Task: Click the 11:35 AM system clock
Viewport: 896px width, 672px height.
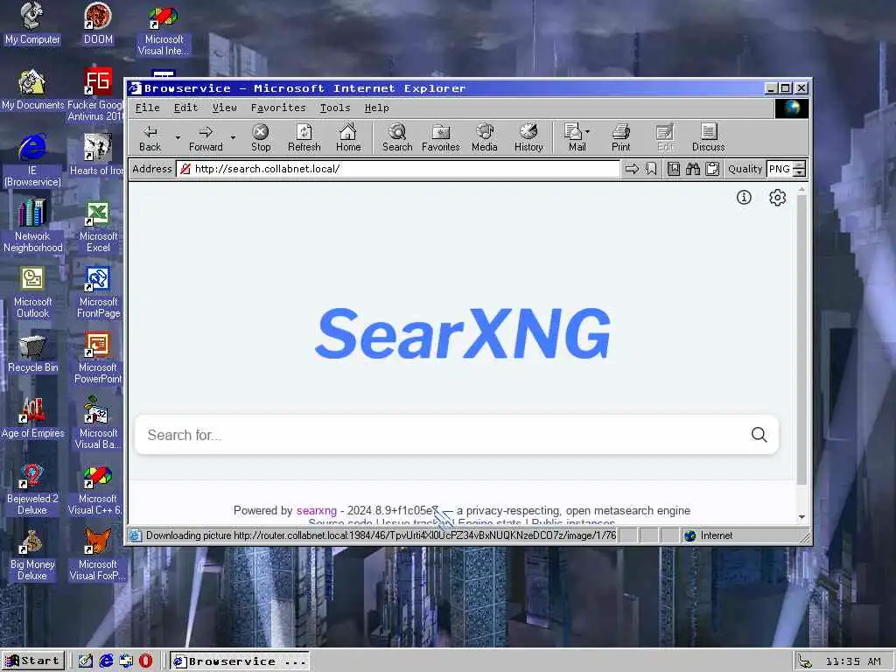Action: tap(852, 661)
